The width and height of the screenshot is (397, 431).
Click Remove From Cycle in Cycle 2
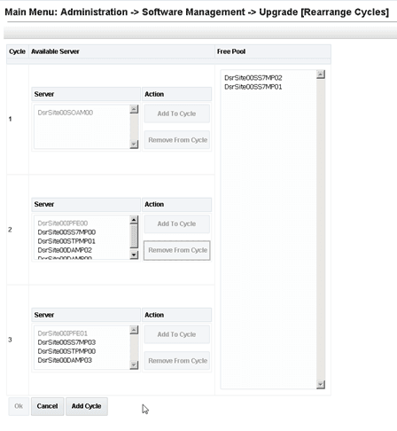pyautogui.click(x=177, y=250)
